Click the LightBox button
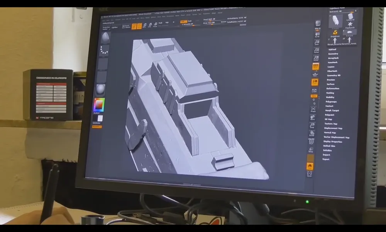The height and width of the screenshot is (232, 386). tap(115, 27)
